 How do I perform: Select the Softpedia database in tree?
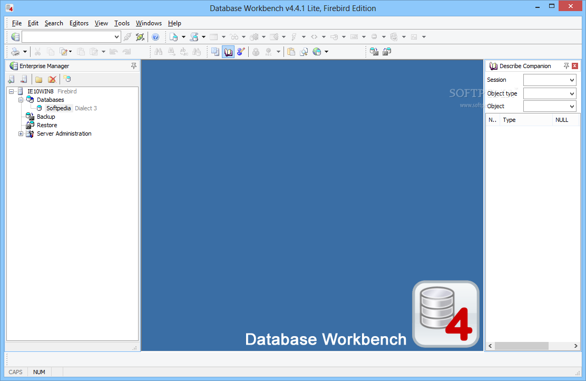click(58, 108)
